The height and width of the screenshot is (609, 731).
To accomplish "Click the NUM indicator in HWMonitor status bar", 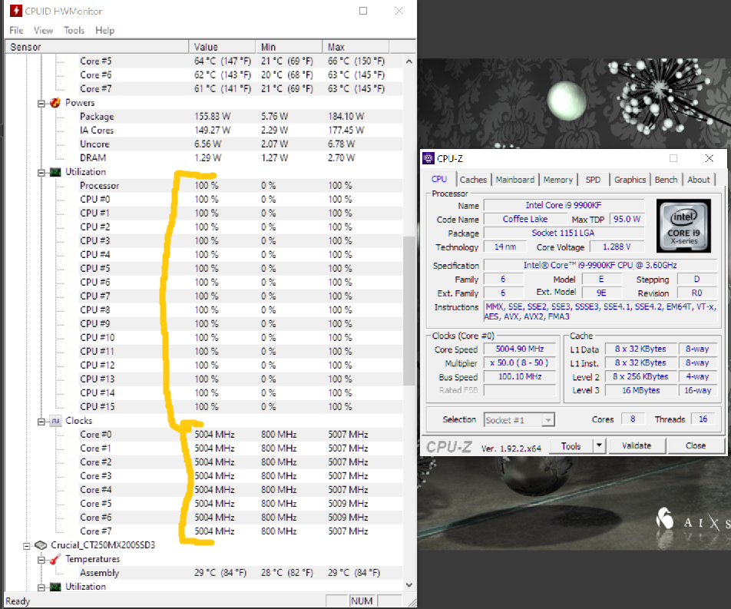I will [x=362, y=601].
